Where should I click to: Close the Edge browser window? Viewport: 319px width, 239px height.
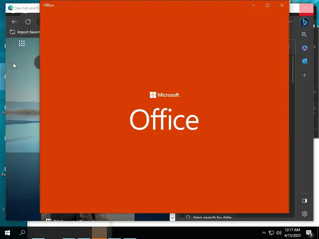pyautogui.click(x=306, y=8)
